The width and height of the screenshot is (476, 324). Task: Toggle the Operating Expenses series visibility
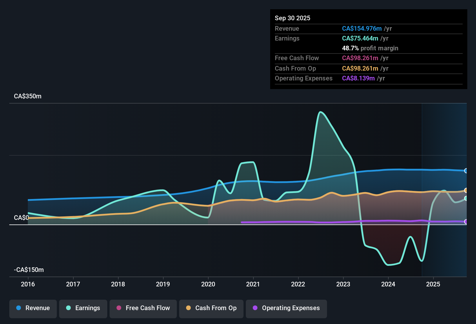pos(286,308)
